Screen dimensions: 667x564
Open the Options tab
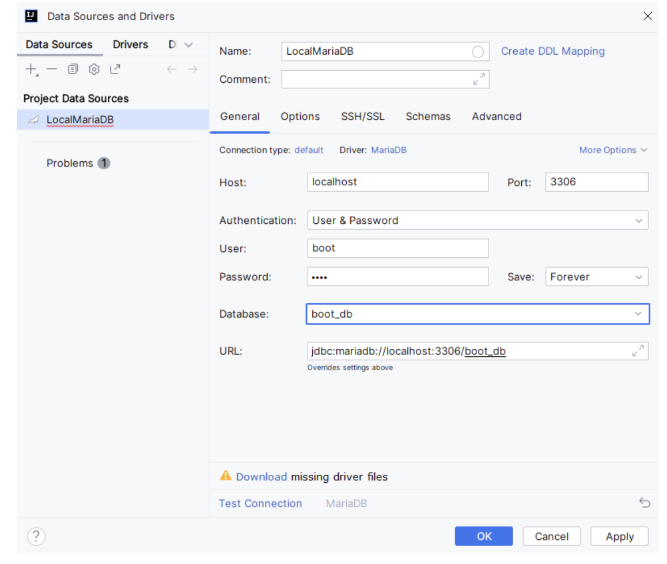300,116
